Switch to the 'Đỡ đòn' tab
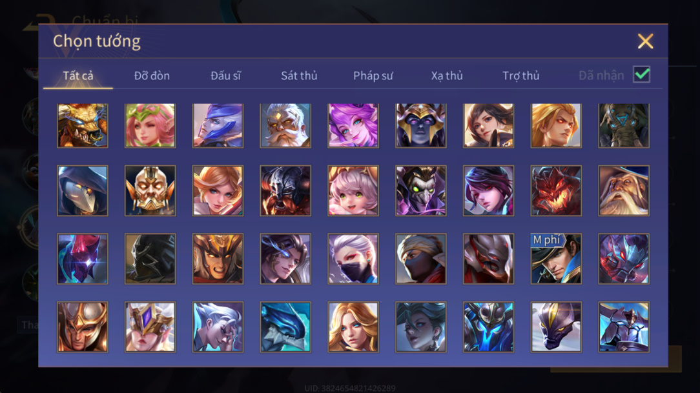The width and height of the screenshot is (700, 393). coord(152,76)
